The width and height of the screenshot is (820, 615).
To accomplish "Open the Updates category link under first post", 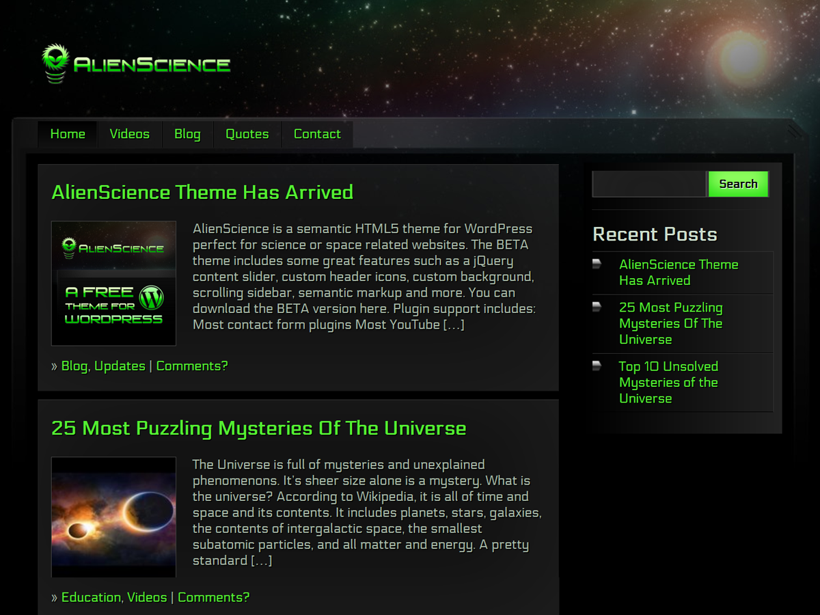I will click(x=120, y=366).
